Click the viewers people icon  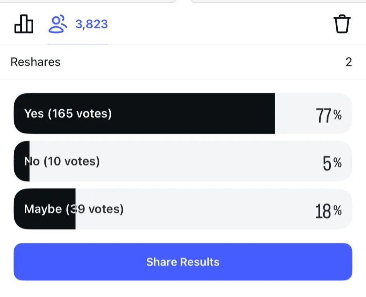tap(57, 24)
